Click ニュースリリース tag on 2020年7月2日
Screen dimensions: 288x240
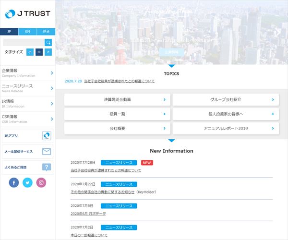point(119,228)
